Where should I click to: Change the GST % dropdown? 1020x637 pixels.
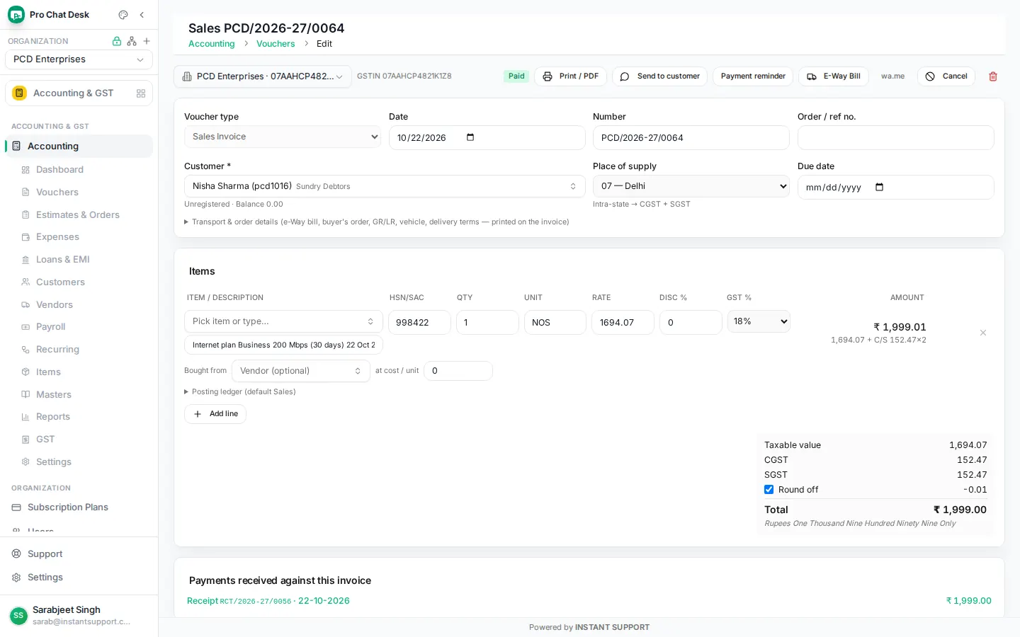point(759,321)
